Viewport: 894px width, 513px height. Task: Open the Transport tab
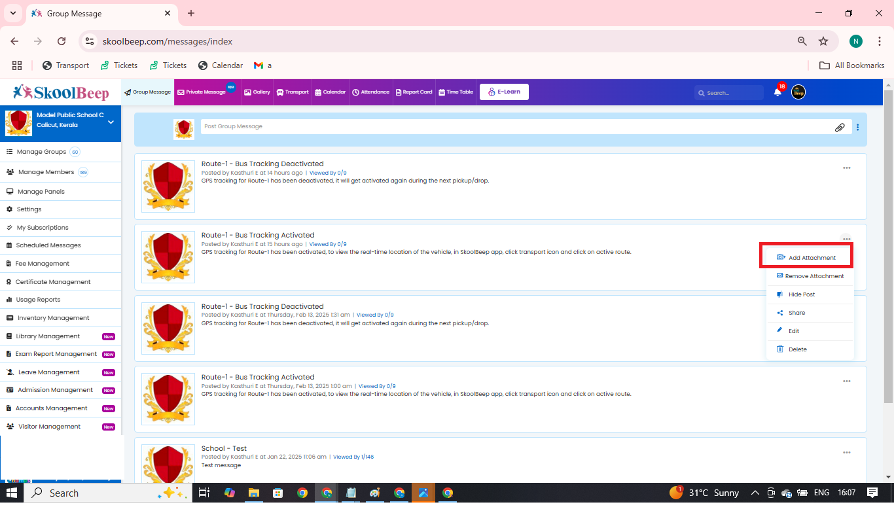[x=293, y=92]
